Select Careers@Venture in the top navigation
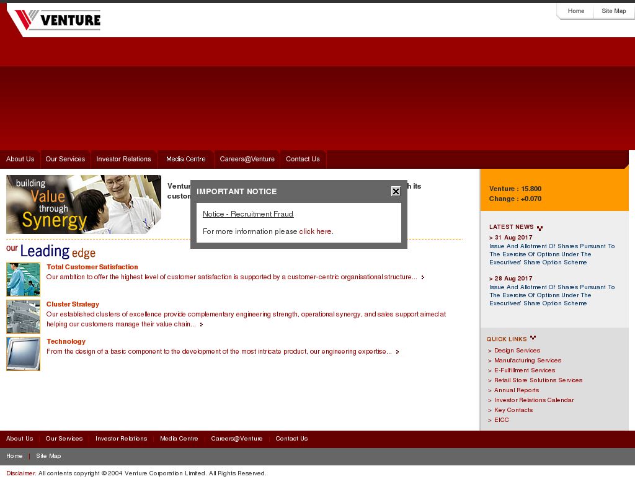Screen dimensions: 635x484 click(x=246, y=159)
